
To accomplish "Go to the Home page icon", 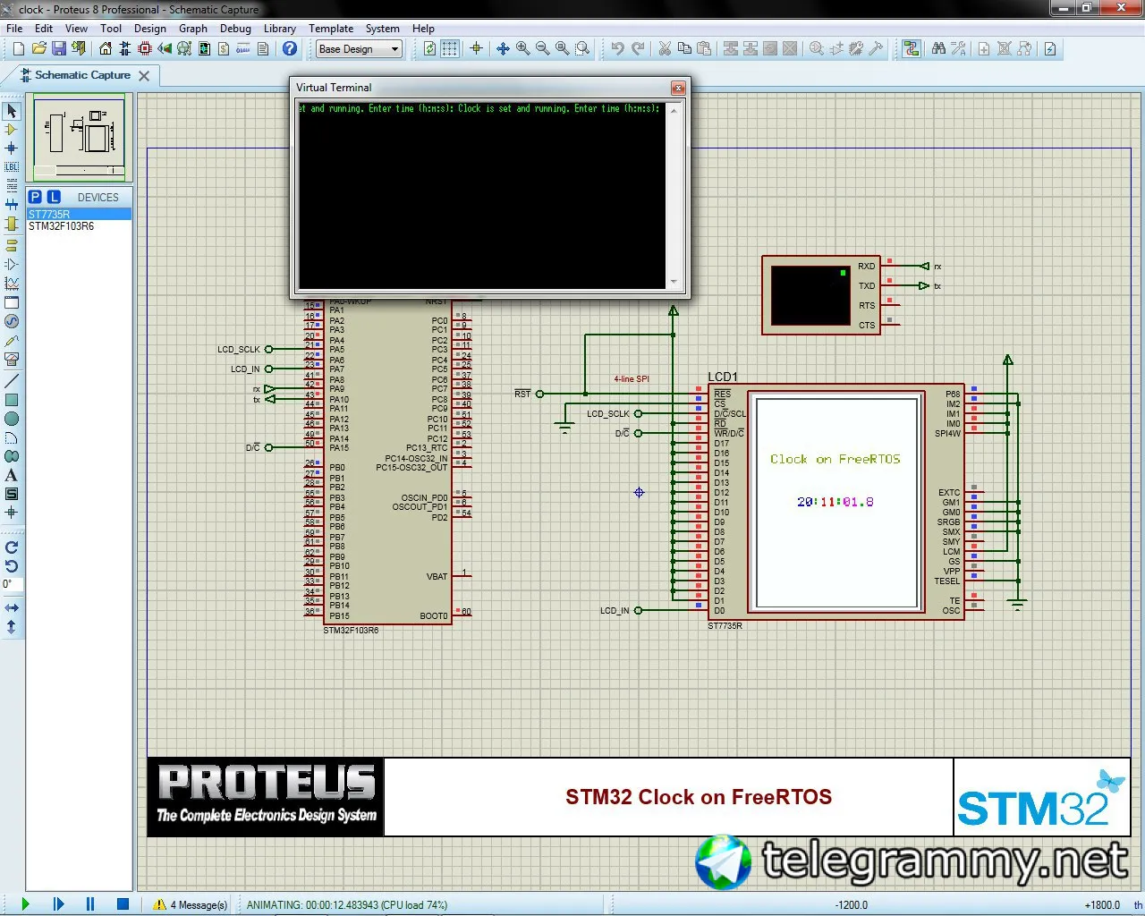I will pos(106,49).
